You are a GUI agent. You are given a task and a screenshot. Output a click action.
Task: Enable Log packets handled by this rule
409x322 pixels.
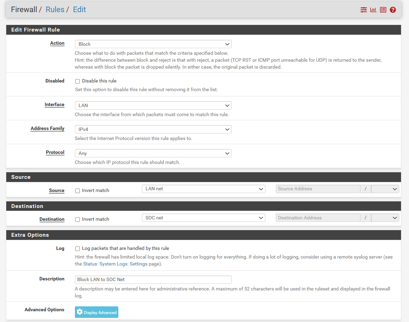pyautogui.click(x=78, y=249)
